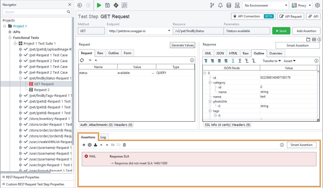
Task: Delete an assertion using the trash icon
Action: point(124,145)
